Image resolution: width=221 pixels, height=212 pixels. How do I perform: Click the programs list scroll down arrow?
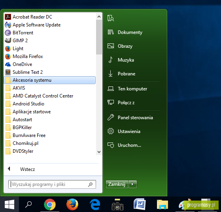99,152
